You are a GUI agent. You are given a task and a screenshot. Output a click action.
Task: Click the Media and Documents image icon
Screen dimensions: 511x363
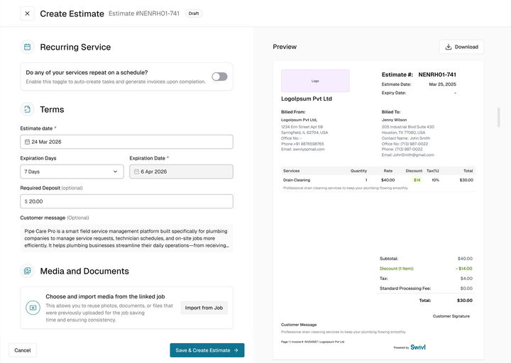tap(28, 271)
